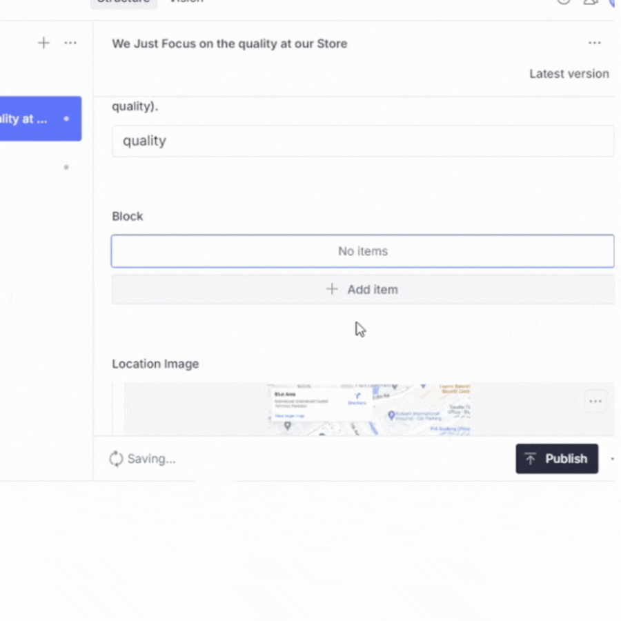Click the 'No items' Block area

pyautogui.click(x=363, y=251)
